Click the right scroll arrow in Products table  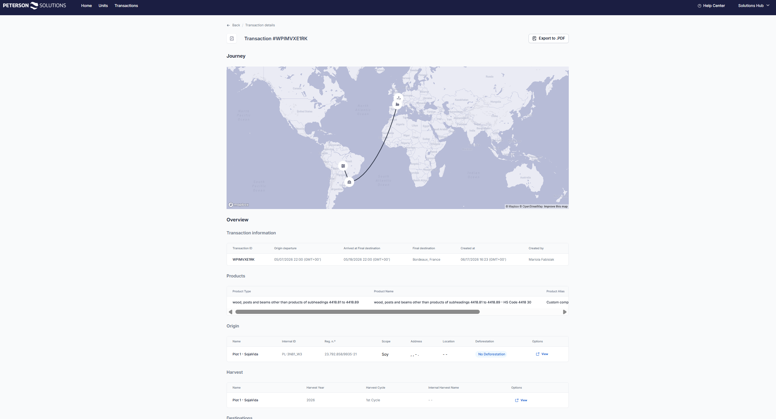[x=565, y=312]
